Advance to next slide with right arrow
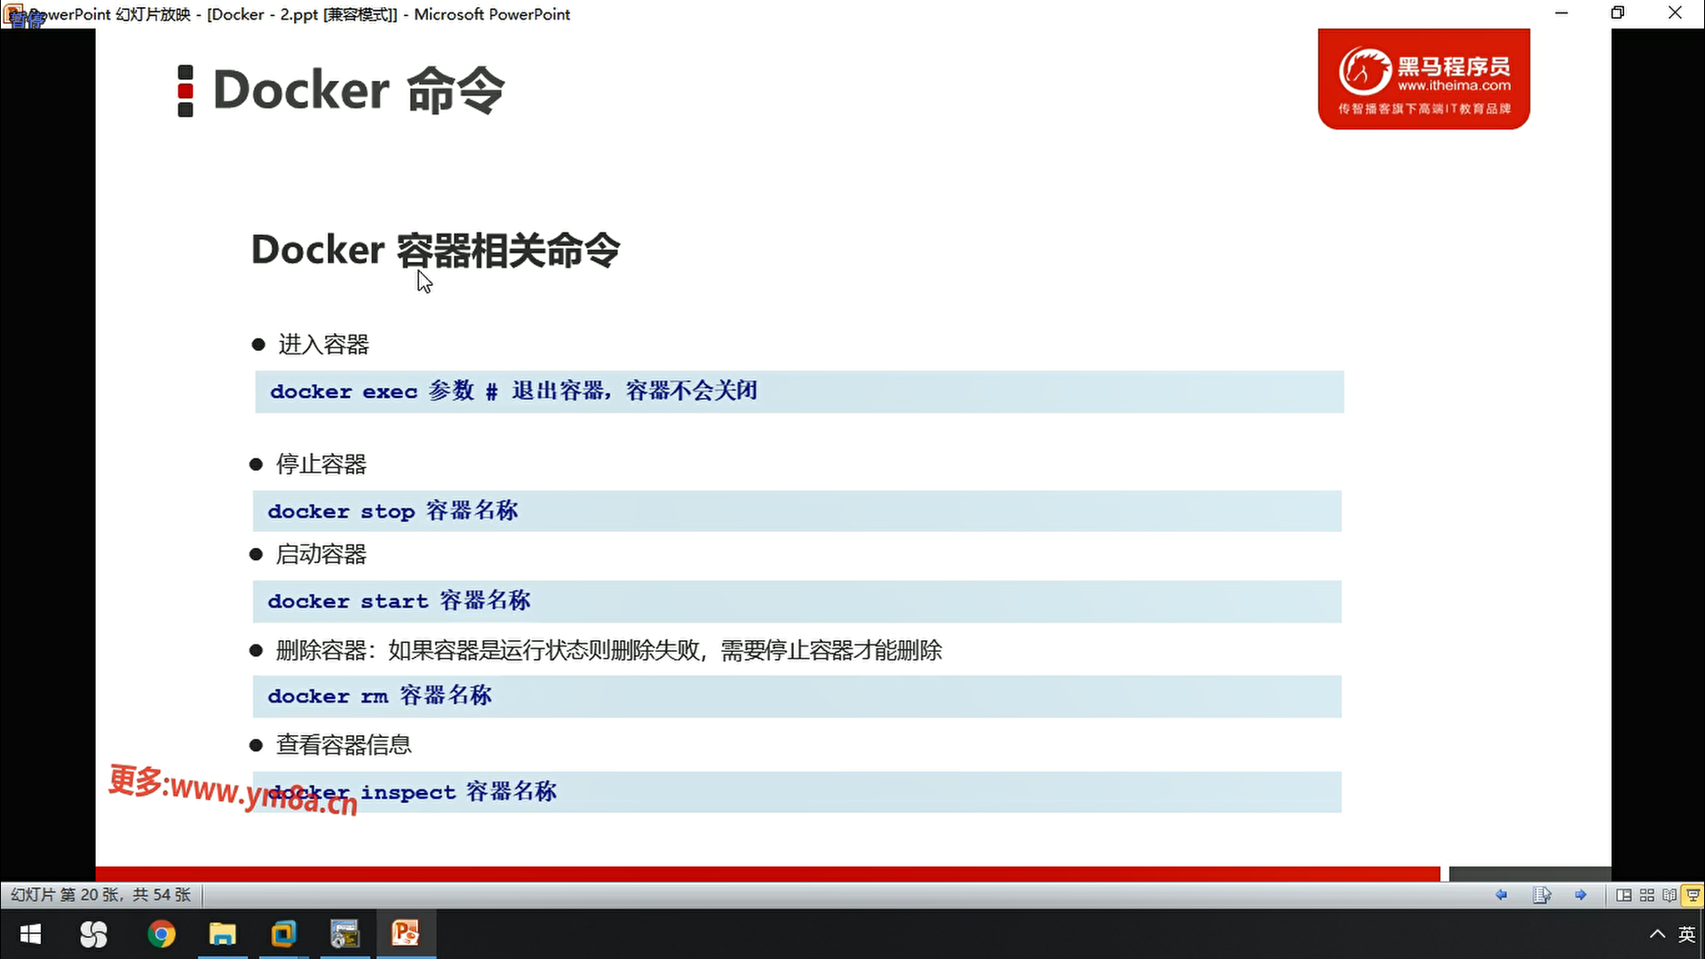This screenshot has height=959, width=1705. pos(1581,895)
